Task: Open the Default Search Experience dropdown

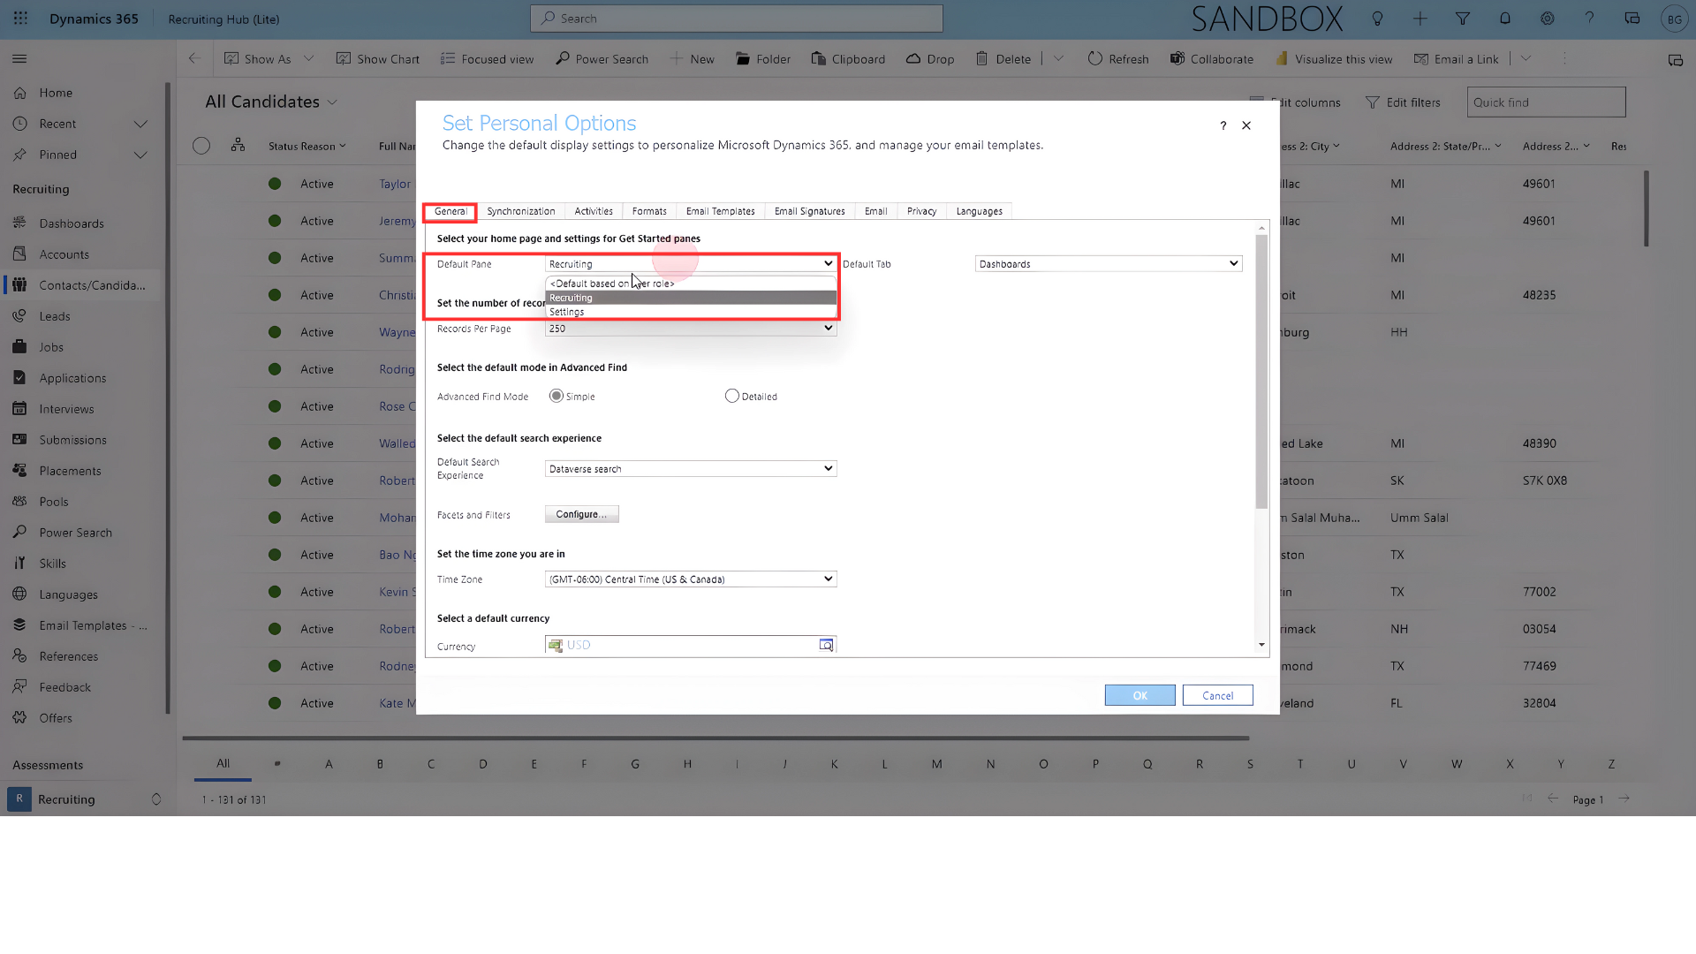Action: coord(691,468)
